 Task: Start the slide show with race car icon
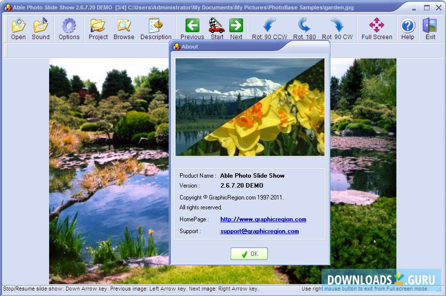217,29
